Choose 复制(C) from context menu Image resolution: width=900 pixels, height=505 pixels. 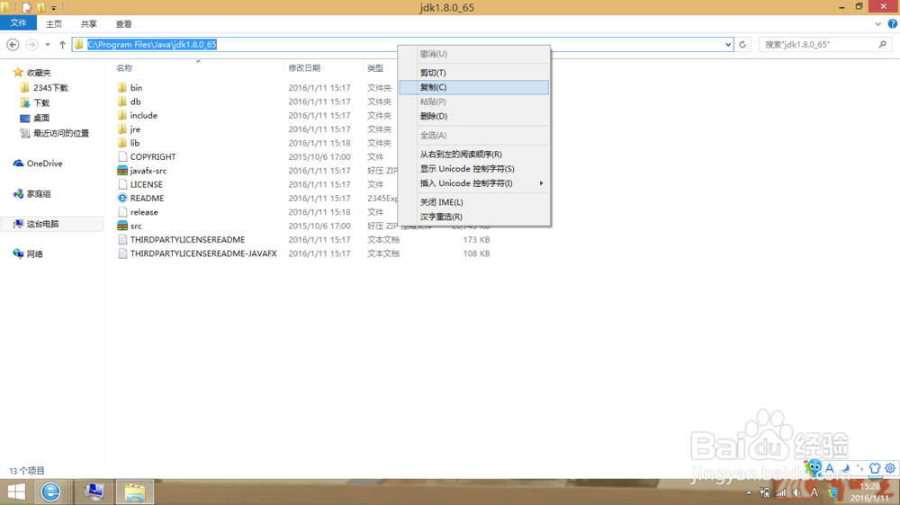(x=474, y=87)
